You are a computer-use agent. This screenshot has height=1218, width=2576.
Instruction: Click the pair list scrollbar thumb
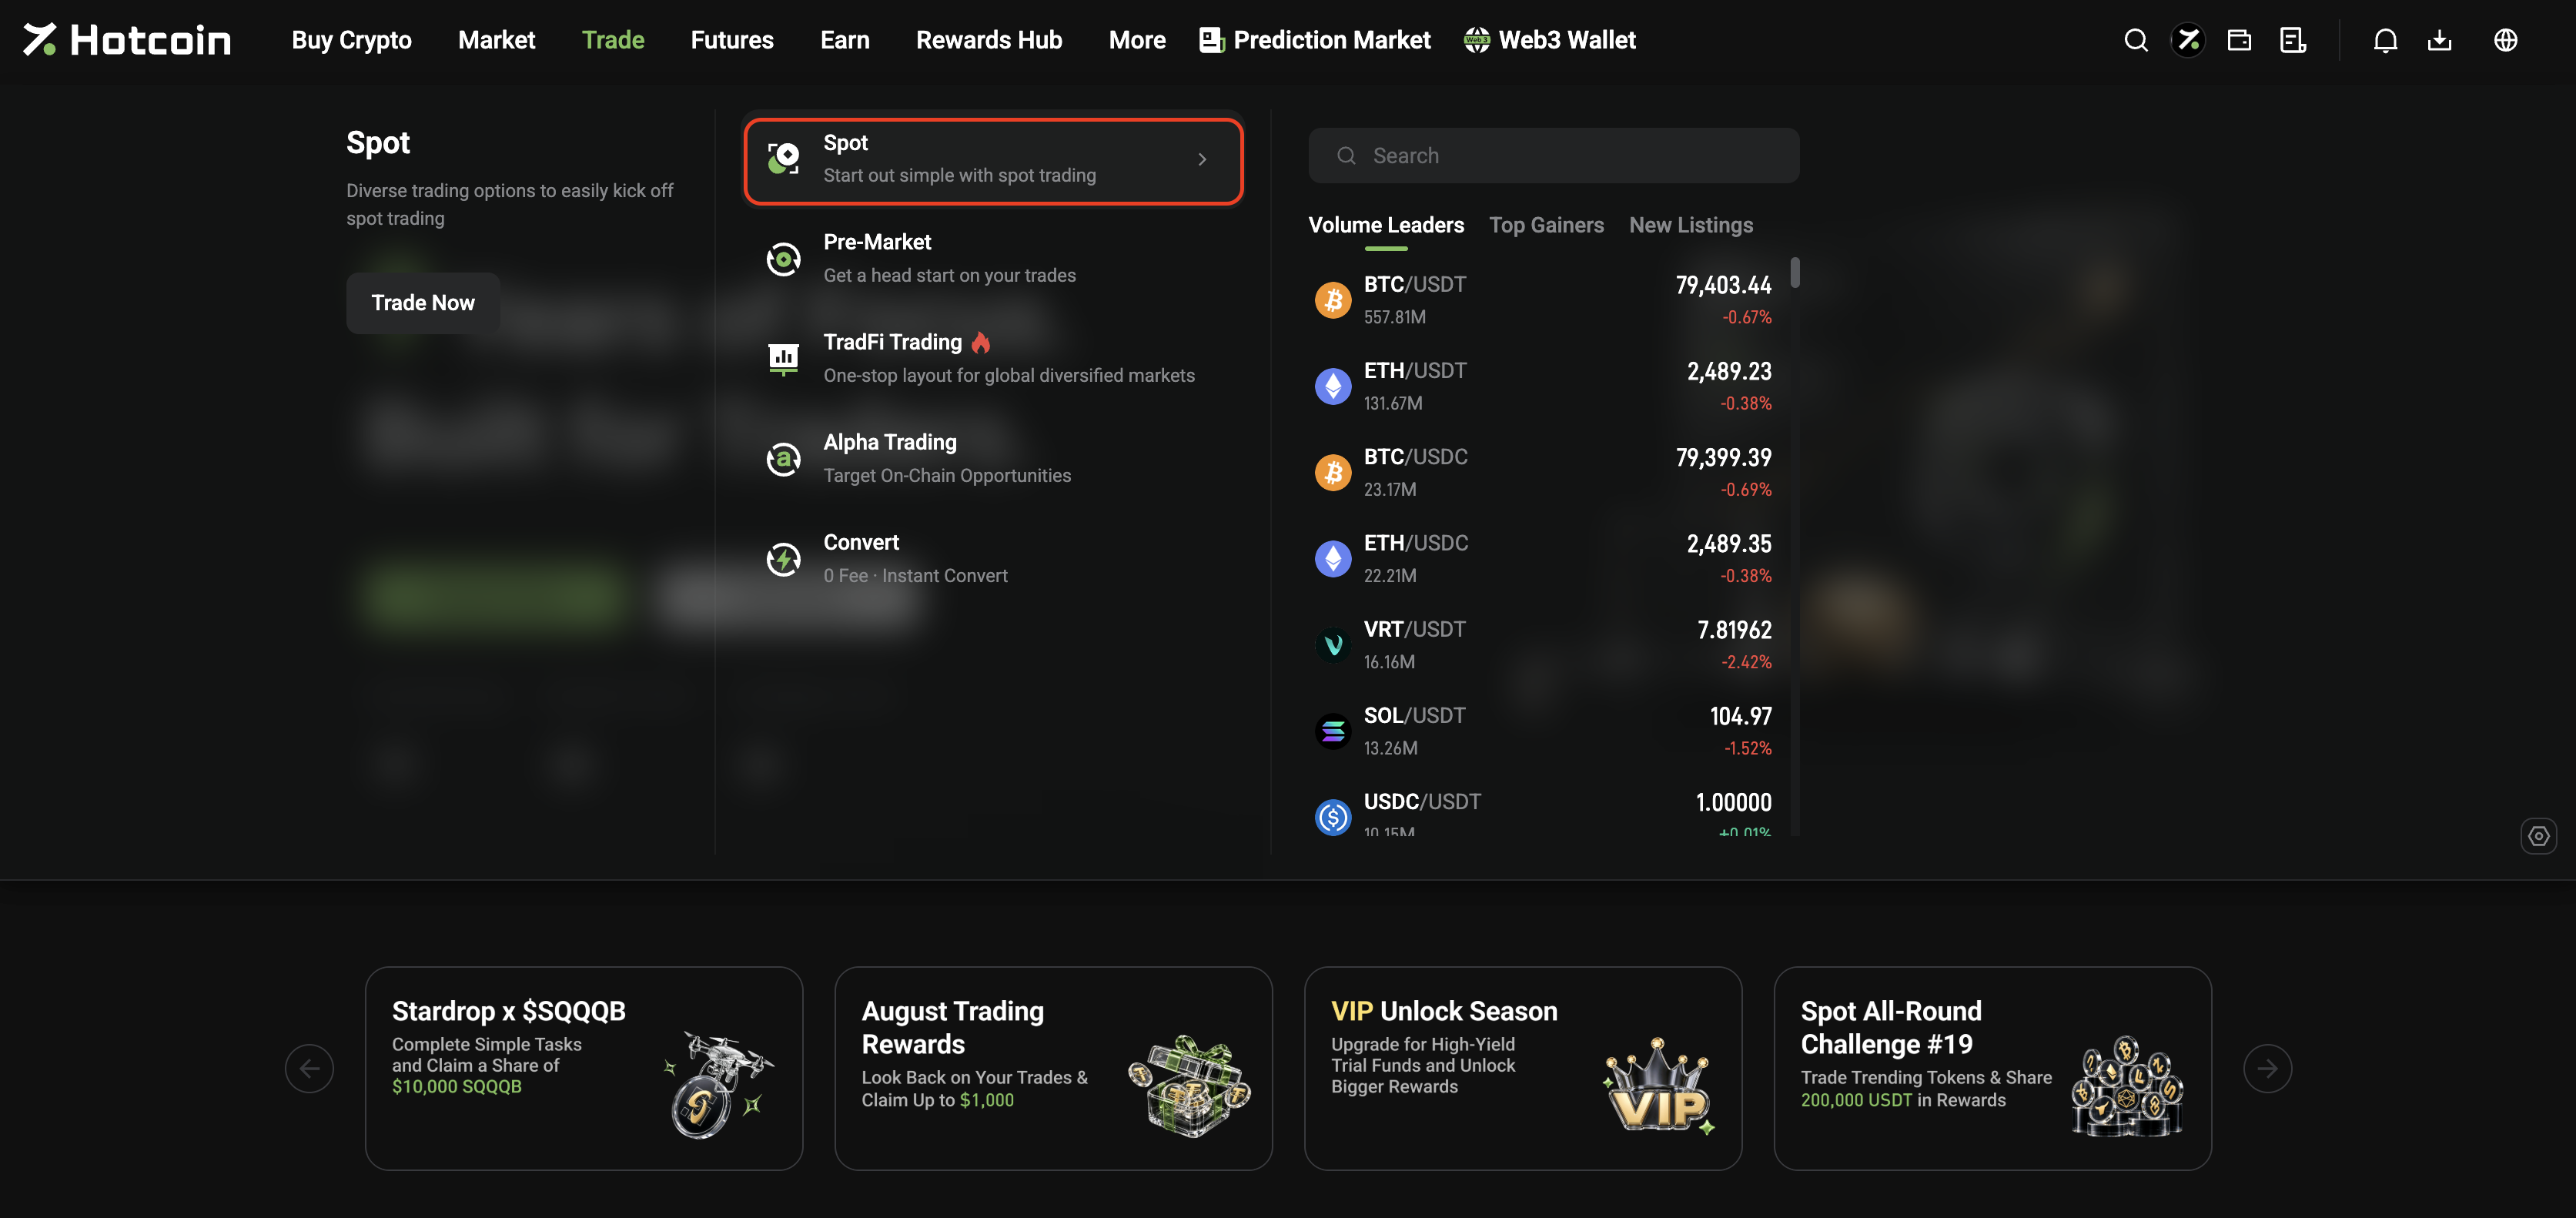pos(1795,273)
